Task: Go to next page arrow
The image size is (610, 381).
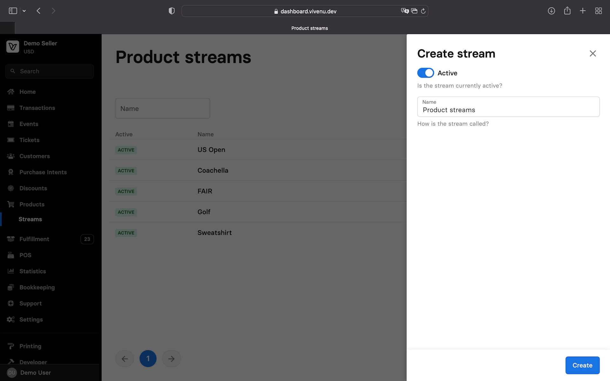Action: coord(171,359)
